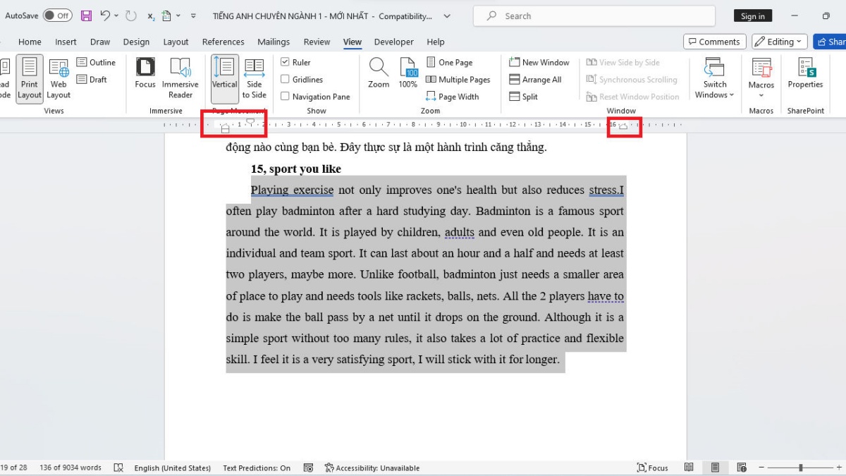The height and width of the screenshot is (476, 846).
Task: Select the Properties icon
Action: tap(805, 74)
